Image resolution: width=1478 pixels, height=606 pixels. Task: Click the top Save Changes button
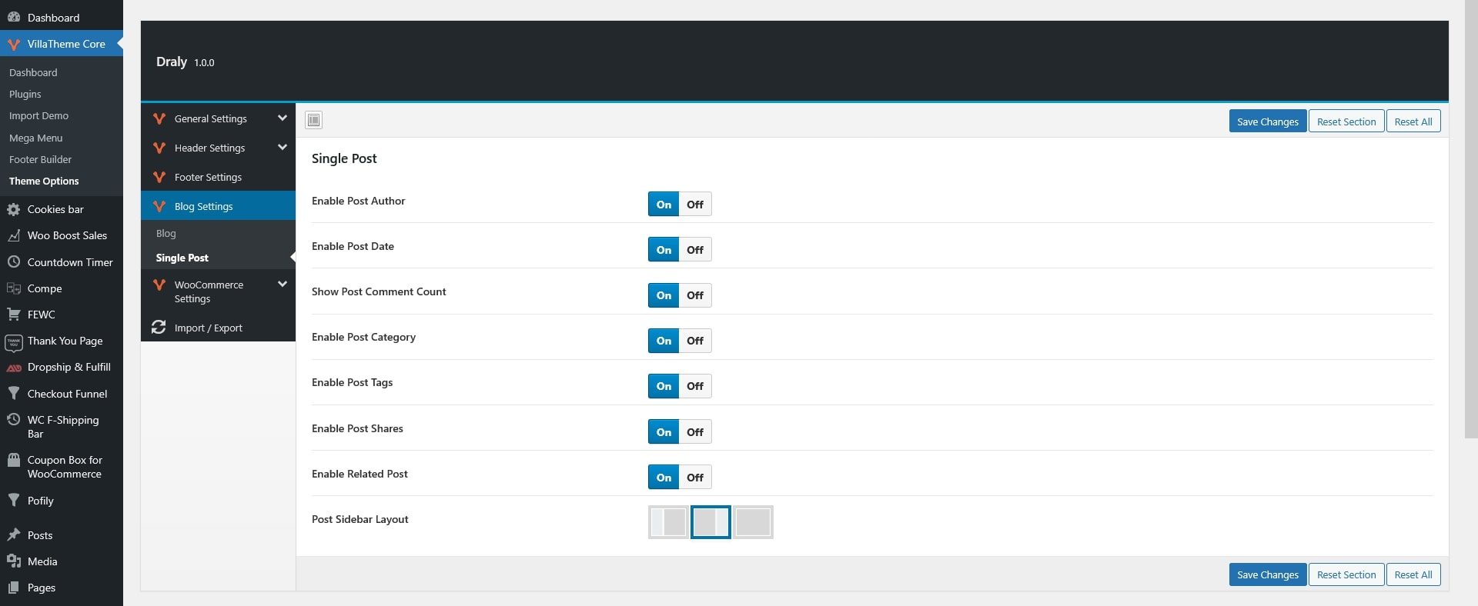tap(1267, 122)
